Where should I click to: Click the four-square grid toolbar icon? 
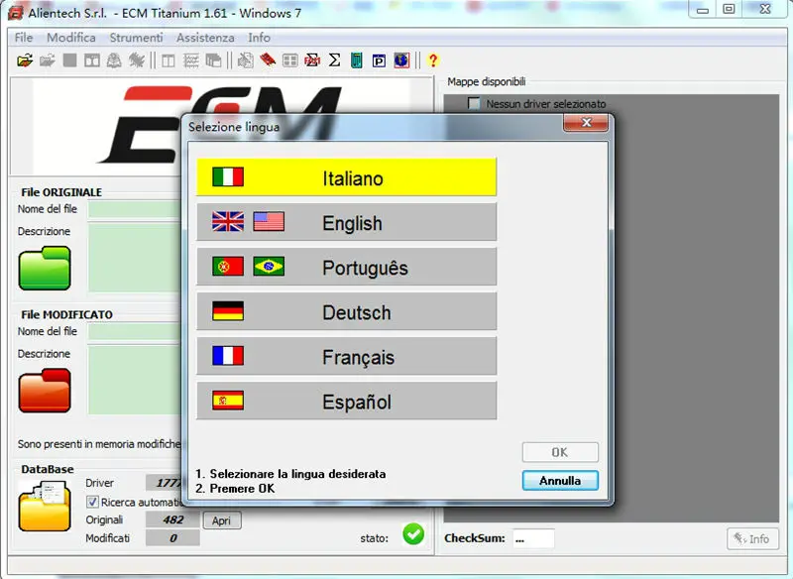[289, 61]
